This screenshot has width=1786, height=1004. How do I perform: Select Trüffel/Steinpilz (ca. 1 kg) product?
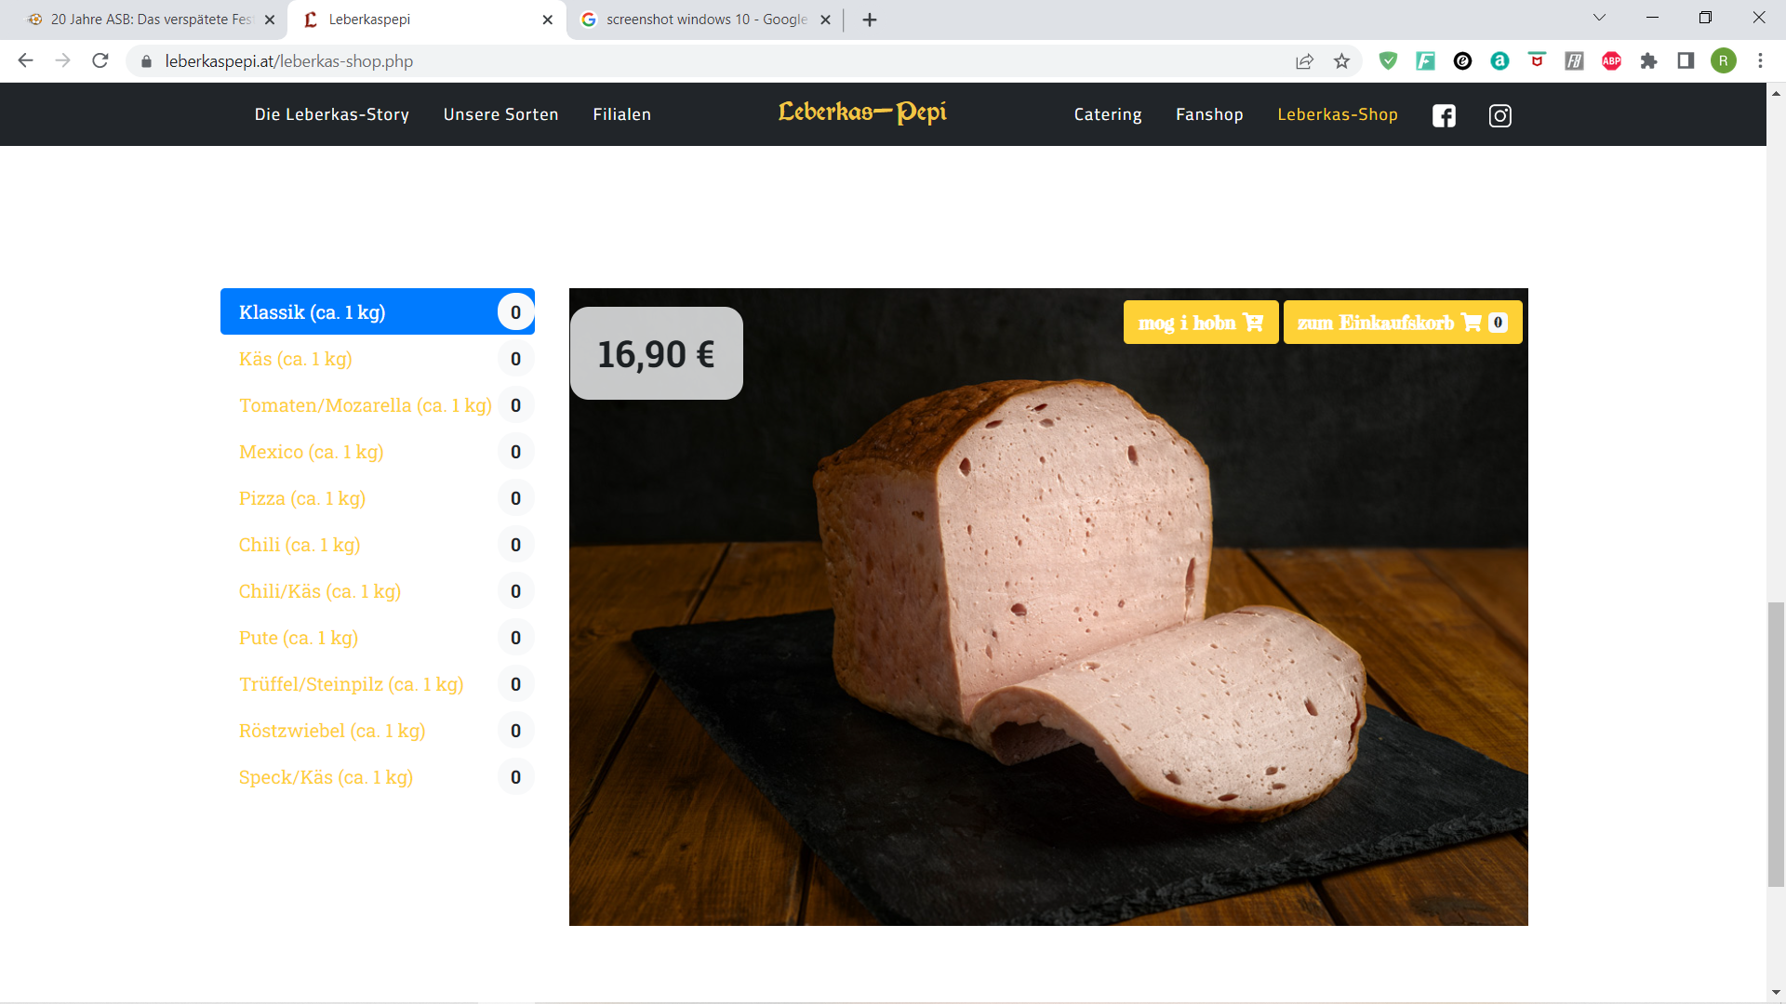378,684
